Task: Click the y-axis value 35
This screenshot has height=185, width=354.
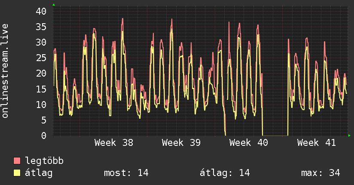Action: click(41, 27)
